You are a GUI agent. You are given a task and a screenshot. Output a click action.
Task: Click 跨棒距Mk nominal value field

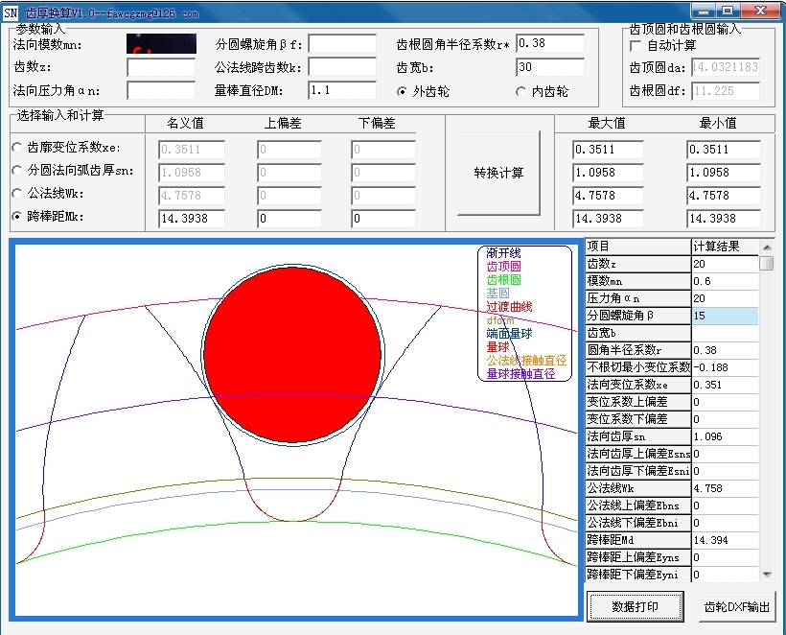point(192,219)
